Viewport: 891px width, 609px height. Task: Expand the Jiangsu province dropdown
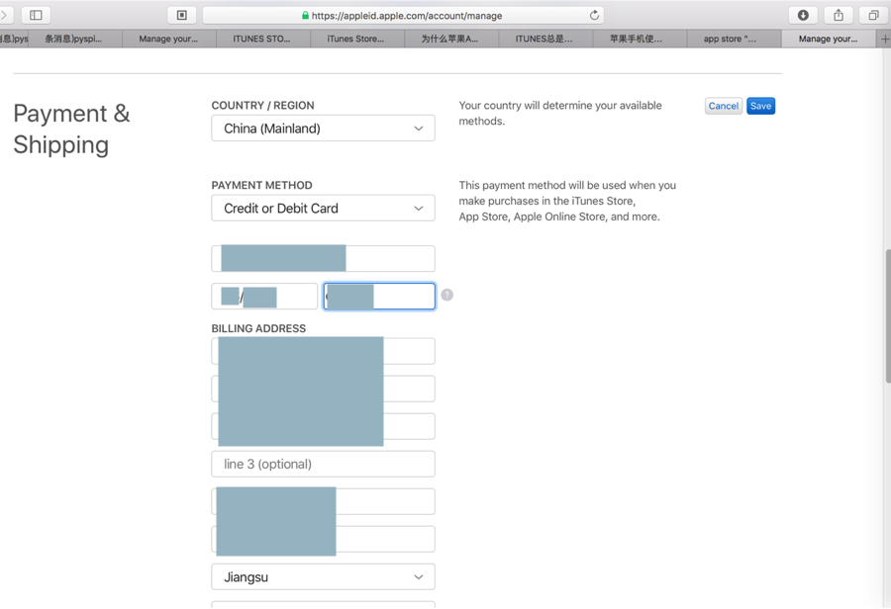tap(323, 577)
